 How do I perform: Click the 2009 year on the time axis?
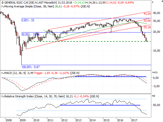pyautogui.click(x=23, y=120)
